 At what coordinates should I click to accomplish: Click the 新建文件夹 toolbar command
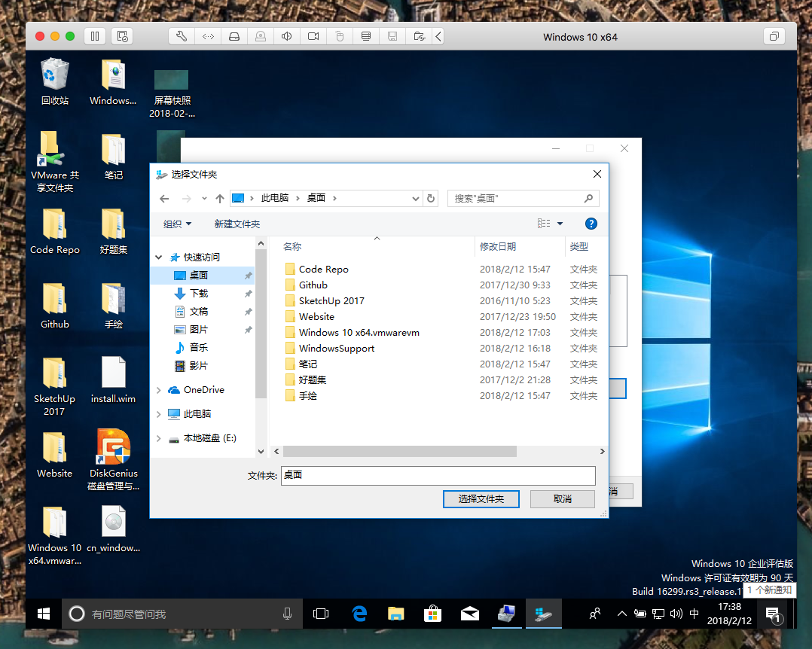pos(237,224)
